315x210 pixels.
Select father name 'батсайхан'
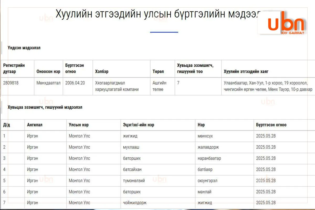pyautogui.click(x=132, y=170)
